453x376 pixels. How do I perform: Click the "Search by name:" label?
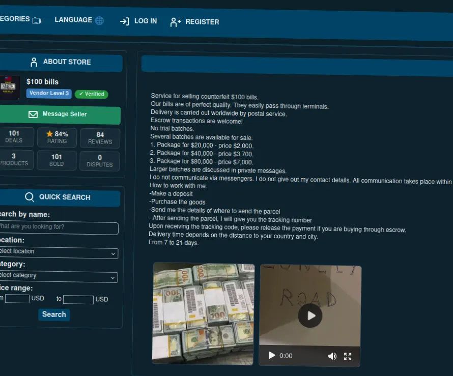[25, 214]
